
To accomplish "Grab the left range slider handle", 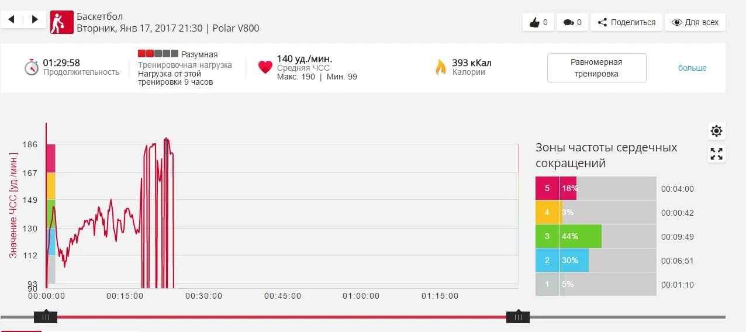I will (x=46, y=317).
